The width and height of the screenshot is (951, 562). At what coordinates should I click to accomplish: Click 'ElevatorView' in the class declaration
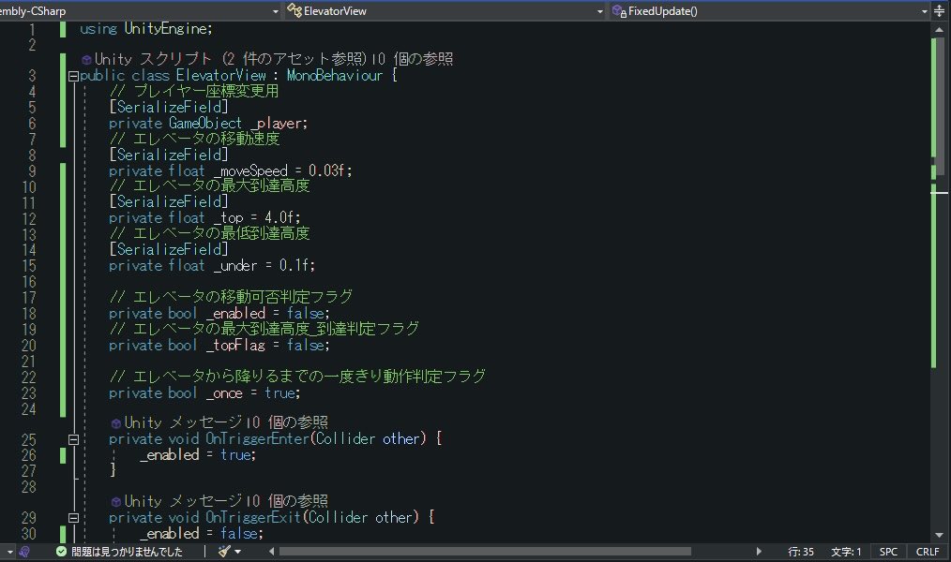(220, 76)
